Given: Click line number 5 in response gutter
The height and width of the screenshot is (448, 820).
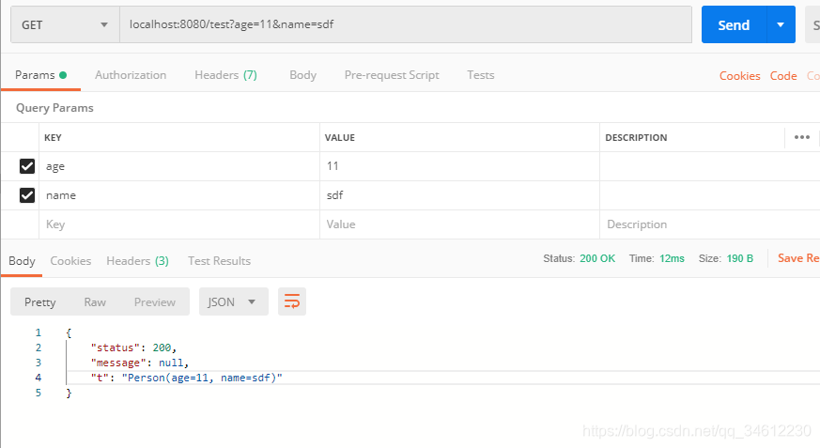Looking at the screenshot, I should 39,393.
